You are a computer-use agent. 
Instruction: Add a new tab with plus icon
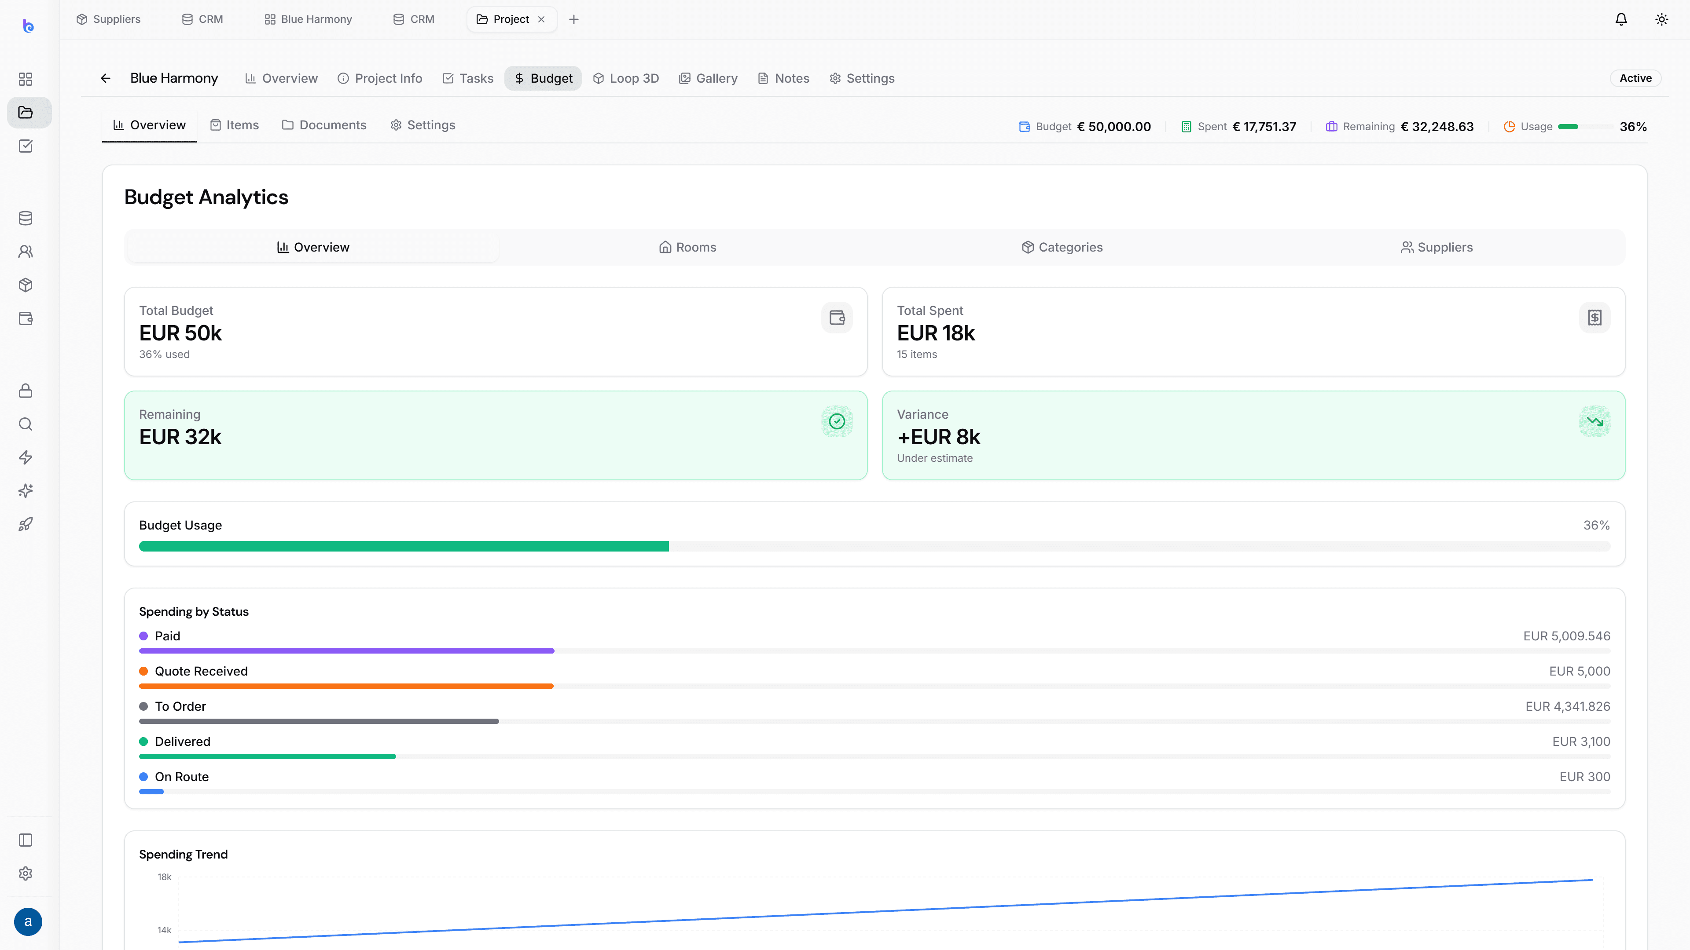pos(574,20)
